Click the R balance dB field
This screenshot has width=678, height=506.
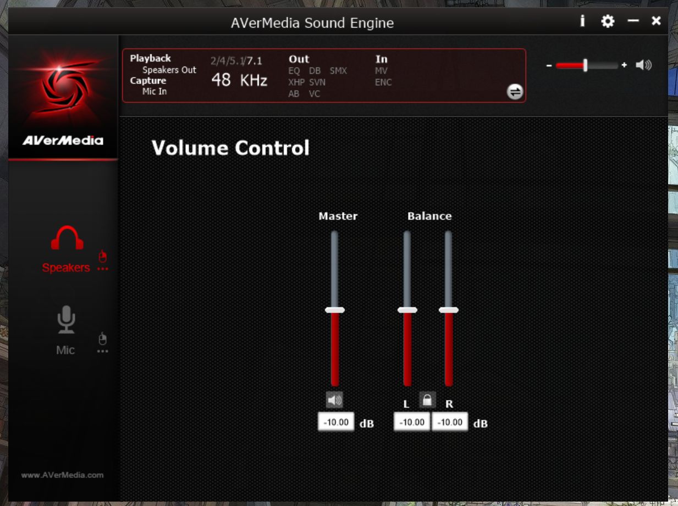[x=450, y=422]
